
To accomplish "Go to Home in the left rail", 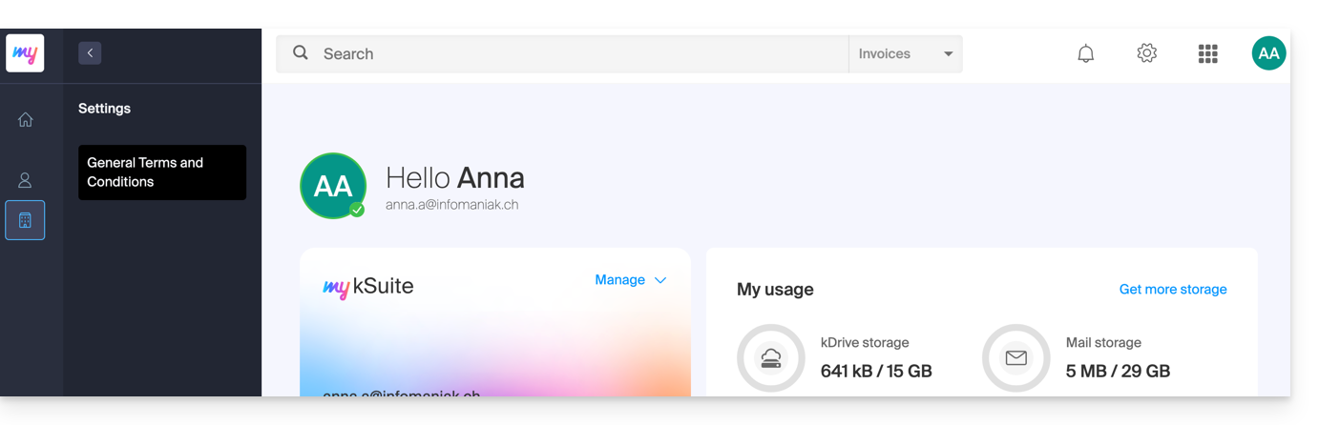I will pos(25,120).
